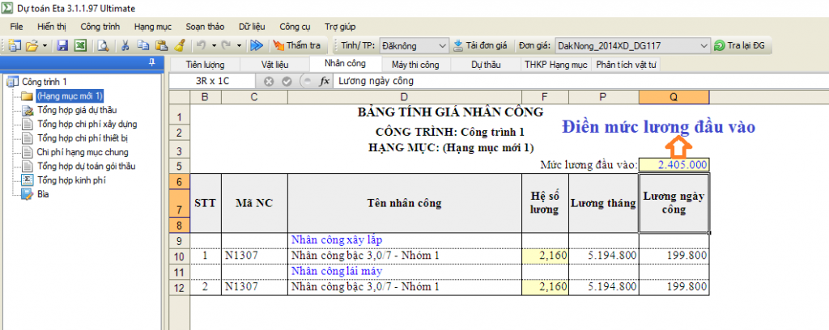Select column D header
The image size is (829, 330).
[405, 96]
